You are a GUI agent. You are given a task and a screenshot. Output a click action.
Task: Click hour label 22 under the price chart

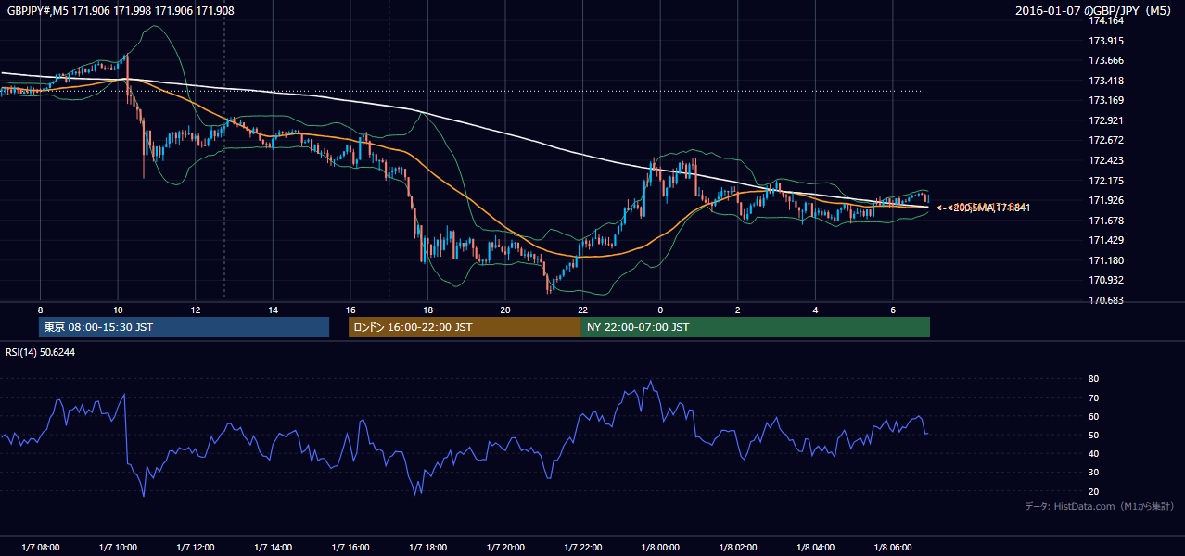582,310
